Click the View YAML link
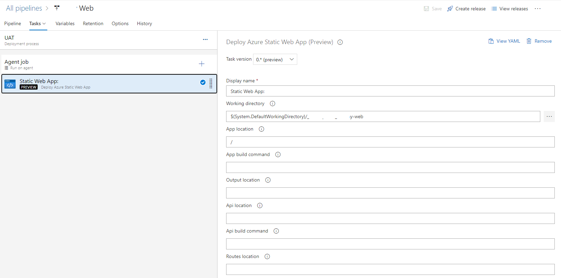Screen dimensions: 561x278 click(x=508, y=41)
